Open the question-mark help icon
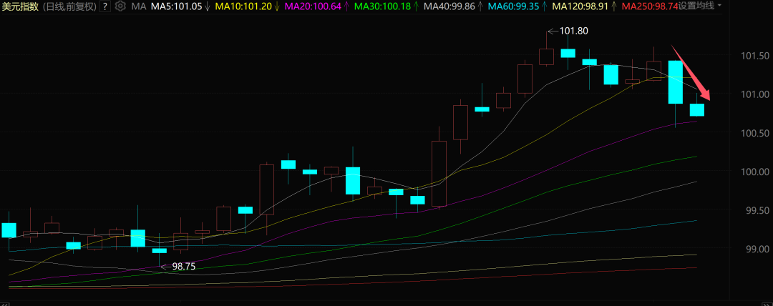 pyautogui.click(x=104, y=6)
